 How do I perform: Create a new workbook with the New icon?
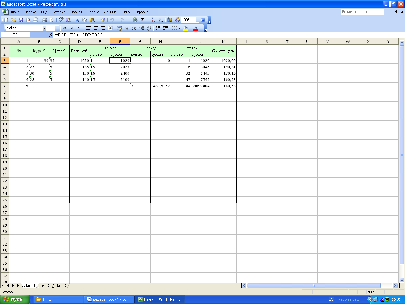tap(6, 20)
